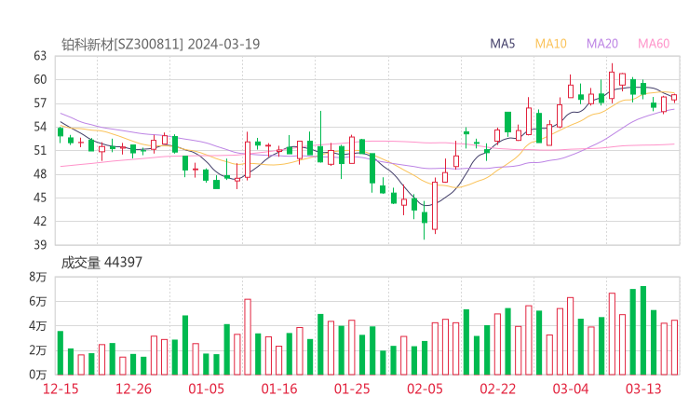Click the 成交量 44397 volume label
This screenshot has height=410, width=689.
point(101,262)
